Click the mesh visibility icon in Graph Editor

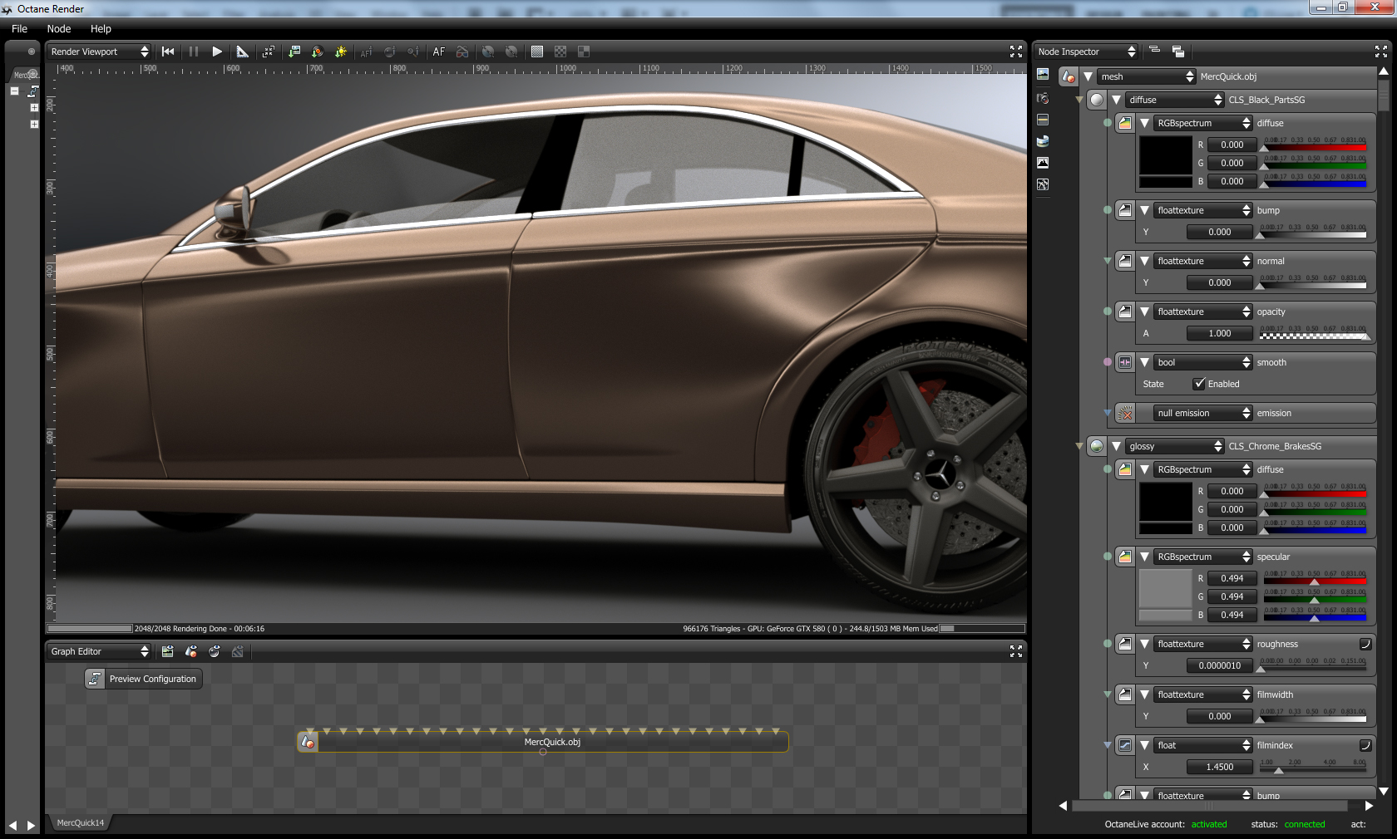pos(191,652)
